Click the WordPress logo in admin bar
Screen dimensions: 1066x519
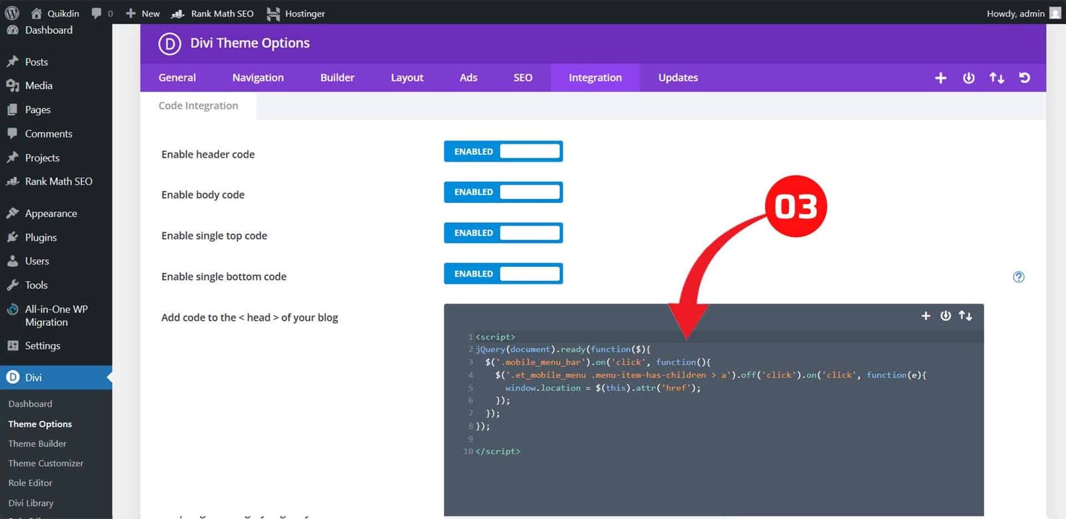pos(12,13)
